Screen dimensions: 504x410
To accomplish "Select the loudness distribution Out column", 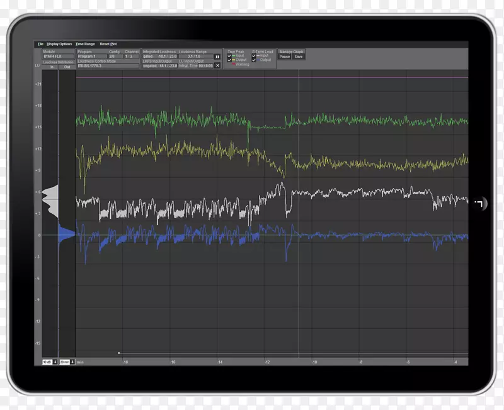I will pos(67,66).
